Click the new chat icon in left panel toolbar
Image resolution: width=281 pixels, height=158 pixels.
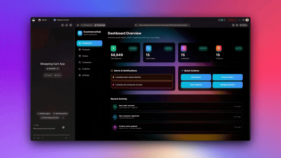tap(62, 25)
